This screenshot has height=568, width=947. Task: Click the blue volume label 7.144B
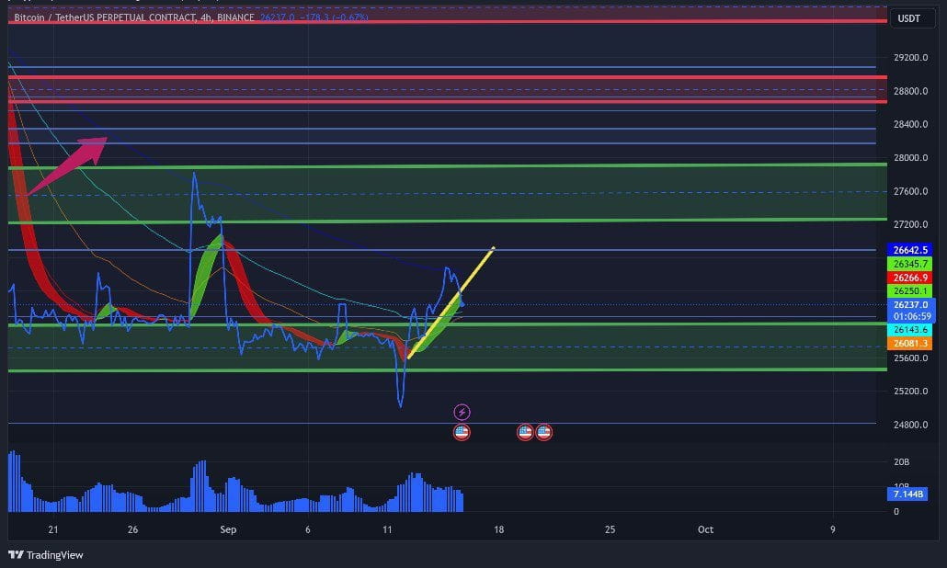tap(910, 495)
